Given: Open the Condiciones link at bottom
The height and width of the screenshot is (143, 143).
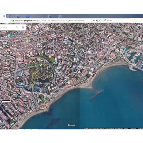Looking at the screenshot, I should pos(133,128).
